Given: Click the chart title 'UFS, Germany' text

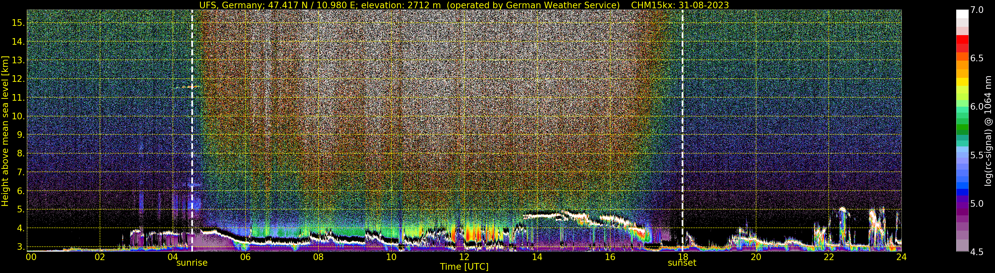Looking at the screenshot, I should (231, 5).
